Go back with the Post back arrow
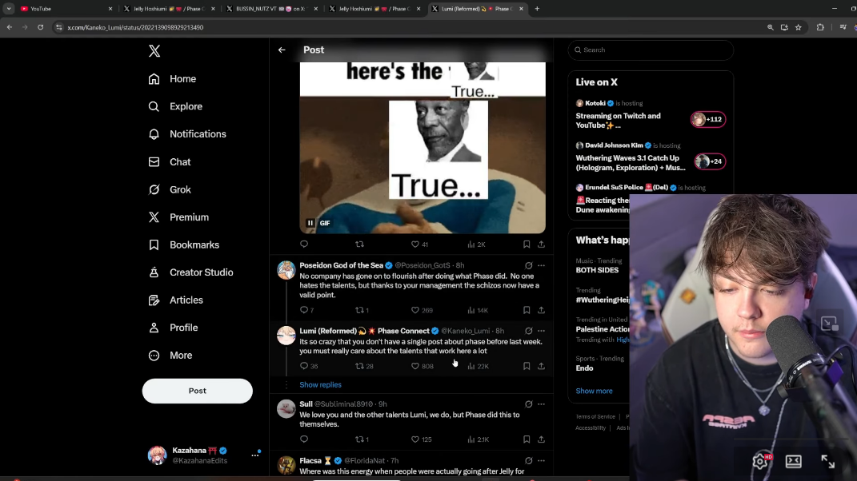The height and width of the screenshot is (481, 857). [x=282, y=50]
